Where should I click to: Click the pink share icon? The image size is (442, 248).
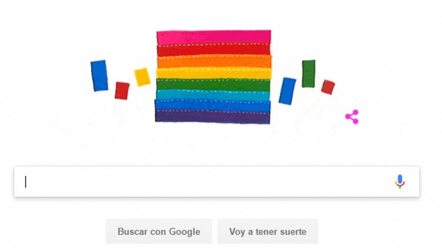click(352, 116)
